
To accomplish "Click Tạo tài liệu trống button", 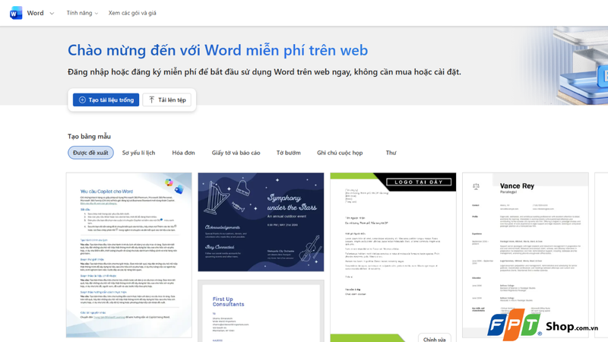I will [106, 100].
